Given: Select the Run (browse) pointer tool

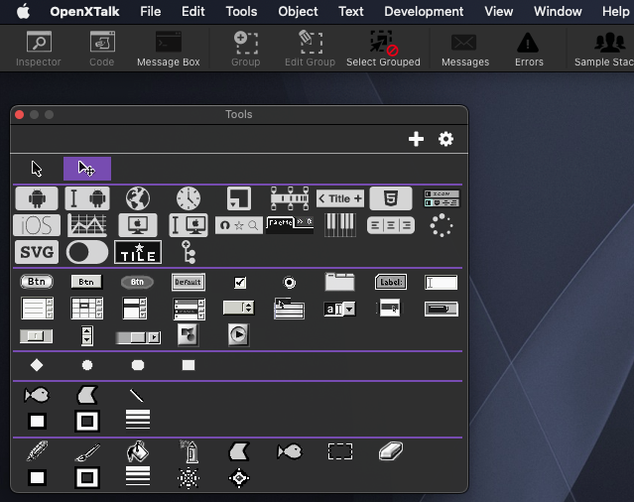Looking at the screenshot, I should (37, 169).
